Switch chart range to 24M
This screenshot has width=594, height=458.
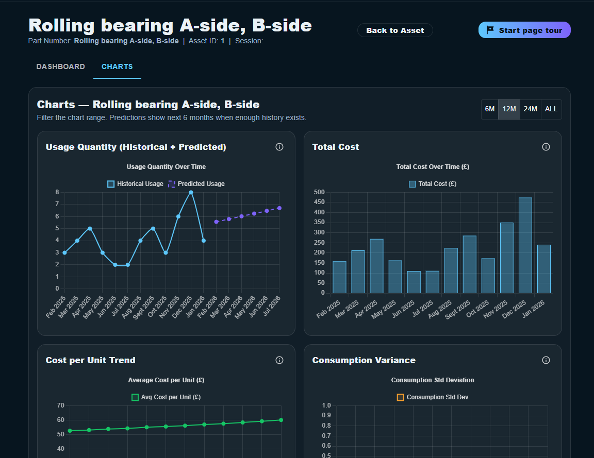pos(531,109)
